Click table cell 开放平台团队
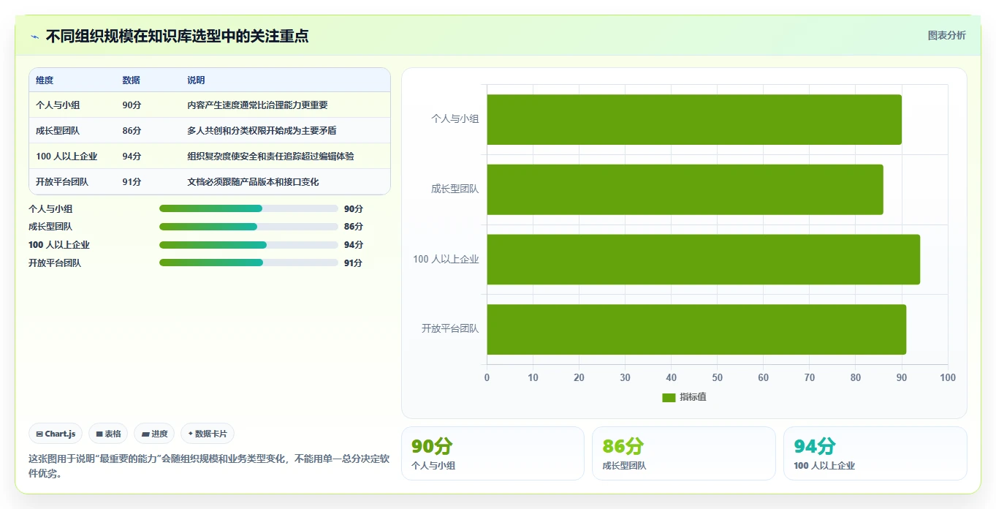996x509 pixels. pos(62,182)
